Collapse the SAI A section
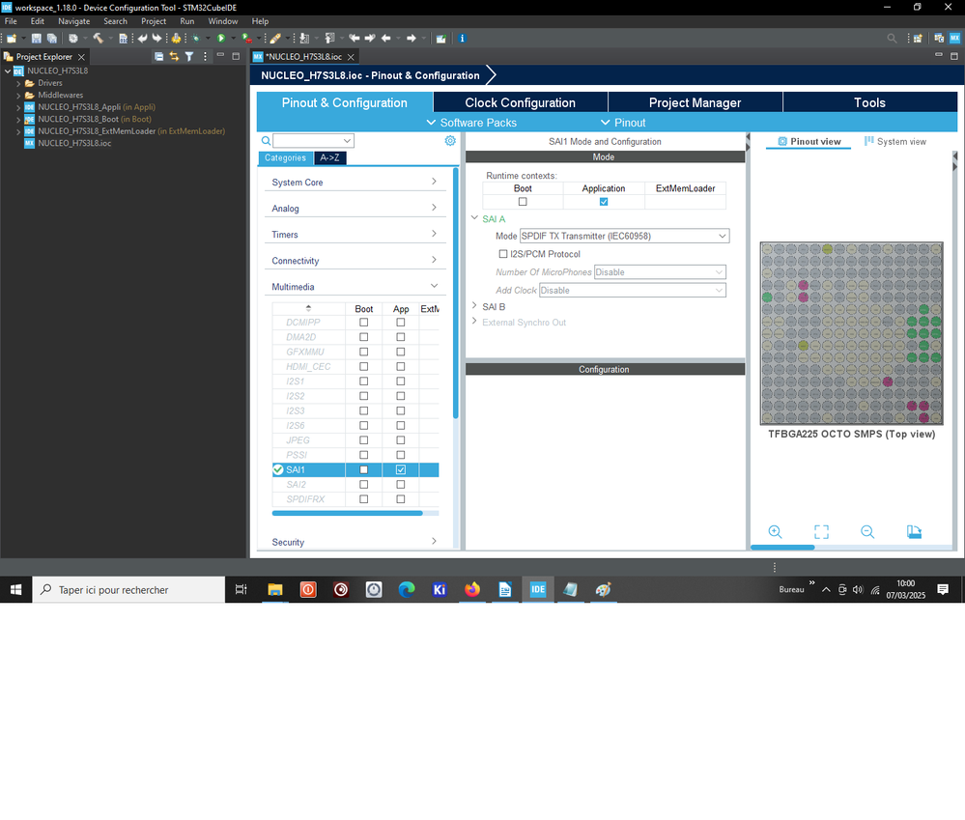The width and height of the screenshot is (965, 820). [474, 217]
